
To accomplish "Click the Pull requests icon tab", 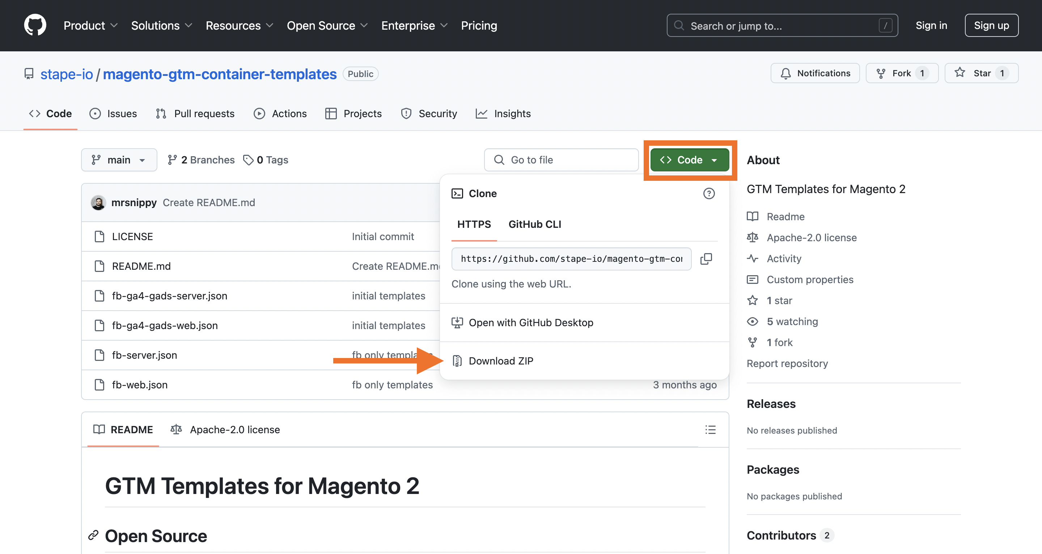I will tap(195, 113).
